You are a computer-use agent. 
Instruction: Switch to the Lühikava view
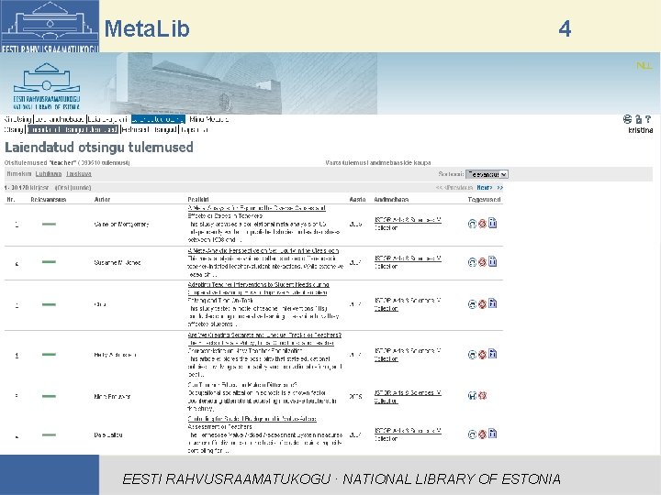pos(49,174)
